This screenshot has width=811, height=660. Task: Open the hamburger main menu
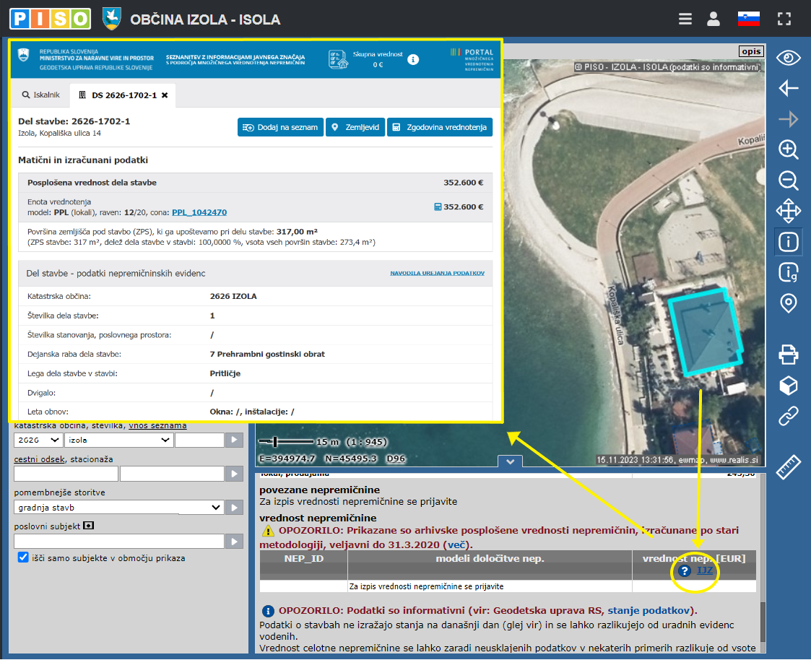click(685, 19)
